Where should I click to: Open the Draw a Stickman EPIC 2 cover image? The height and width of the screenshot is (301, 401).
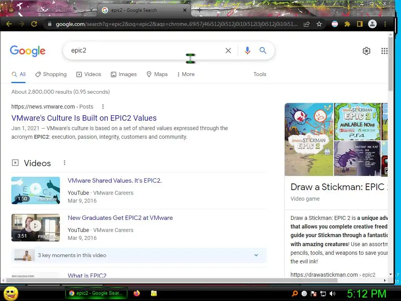(309, 139)
